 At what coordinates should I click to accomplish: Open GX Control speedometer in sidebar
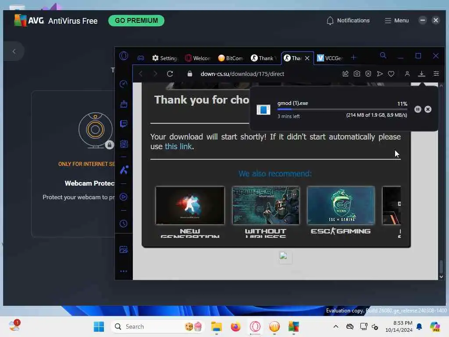tap(123, 84)
